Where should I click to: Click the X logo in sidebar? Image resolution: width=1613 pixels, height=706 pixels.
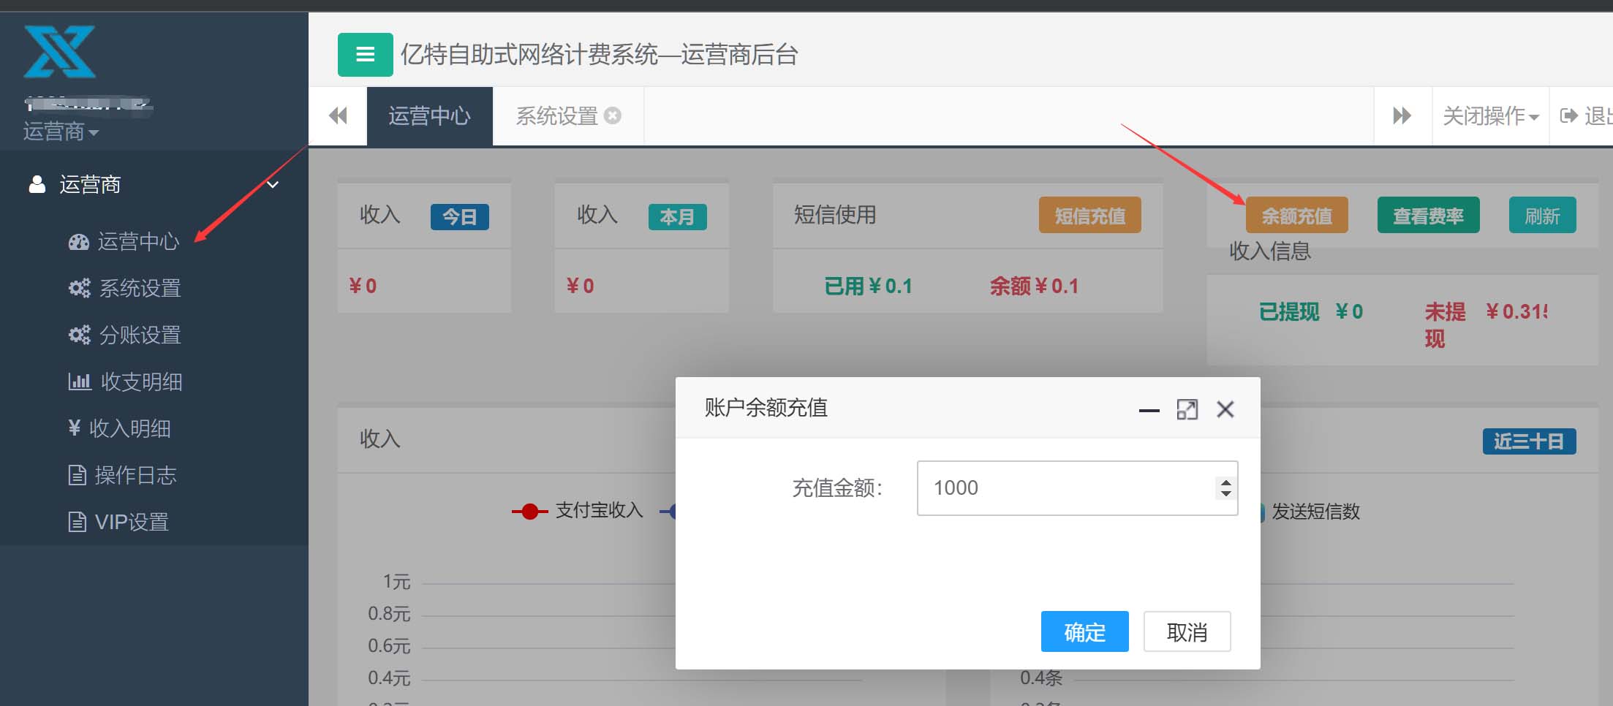59,52
